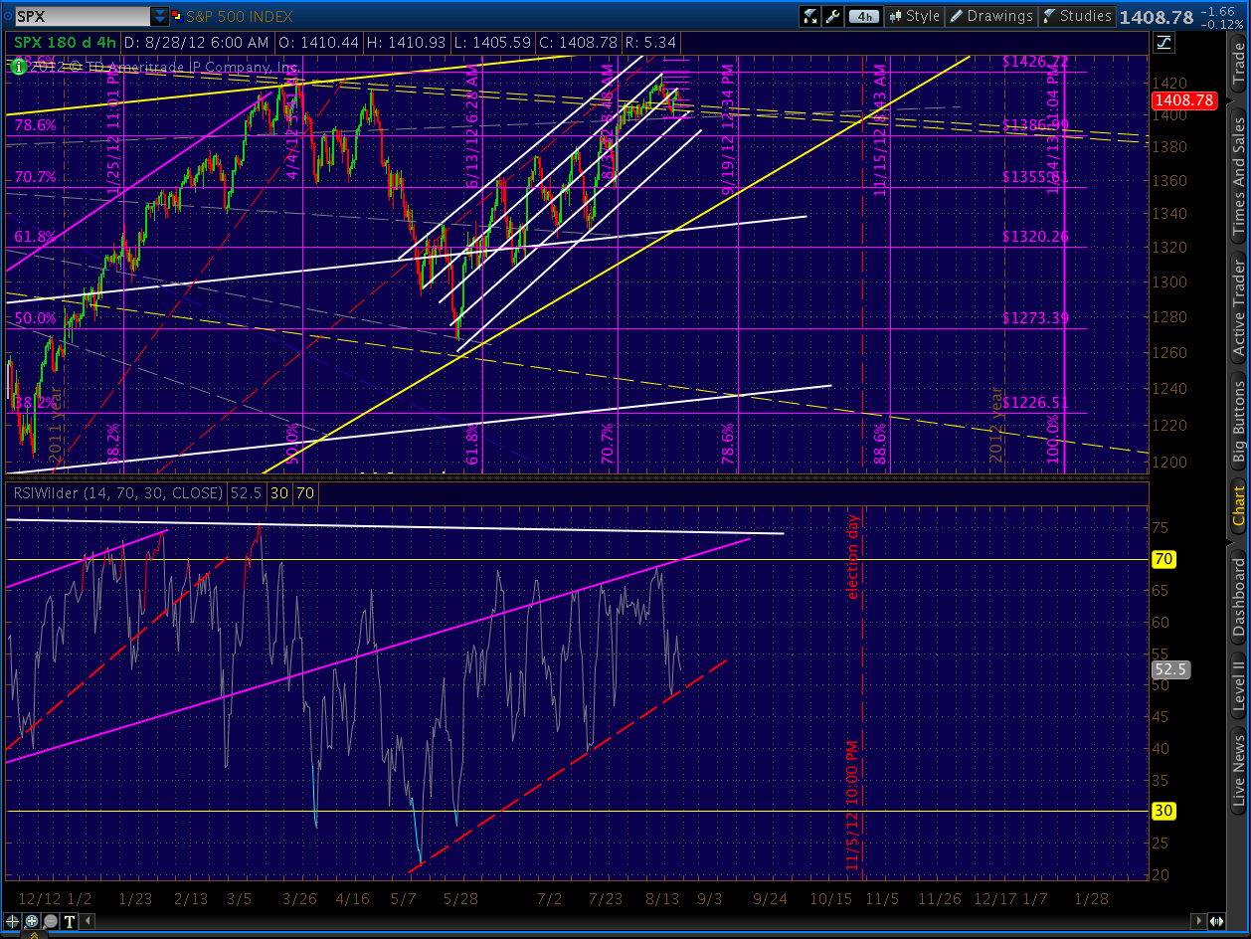The width and height of the screenshot is (1251, 939).
Task: Click the last price 1408.78 in header
Action: pos(1156,17)
